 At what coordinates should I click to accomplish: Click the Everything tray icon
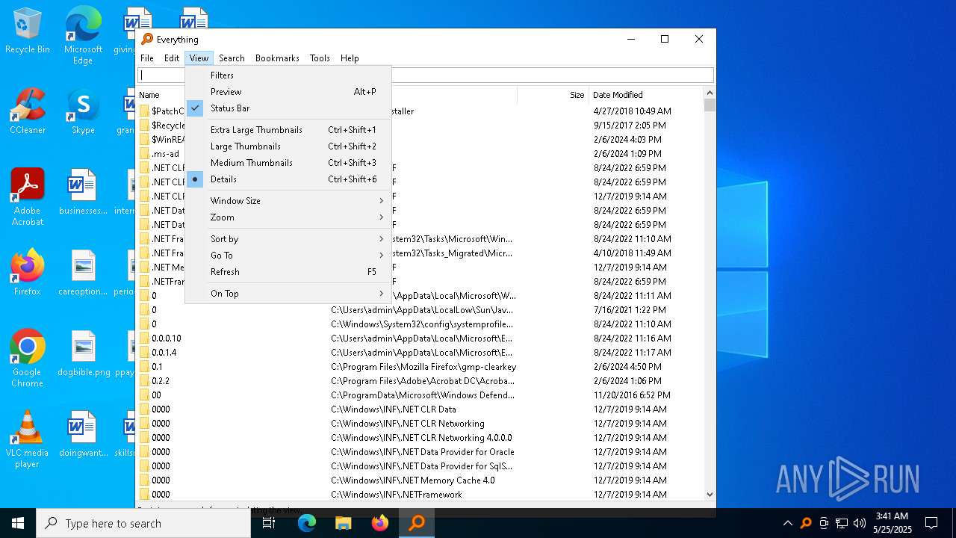click(x=806, y=523)
